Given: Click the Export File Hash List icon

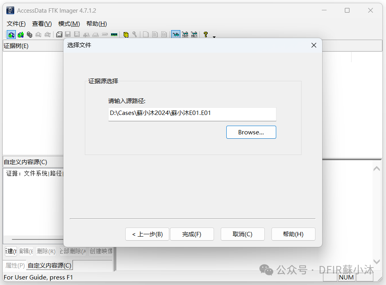Looking at the screenshot, I should pos(155,35).
